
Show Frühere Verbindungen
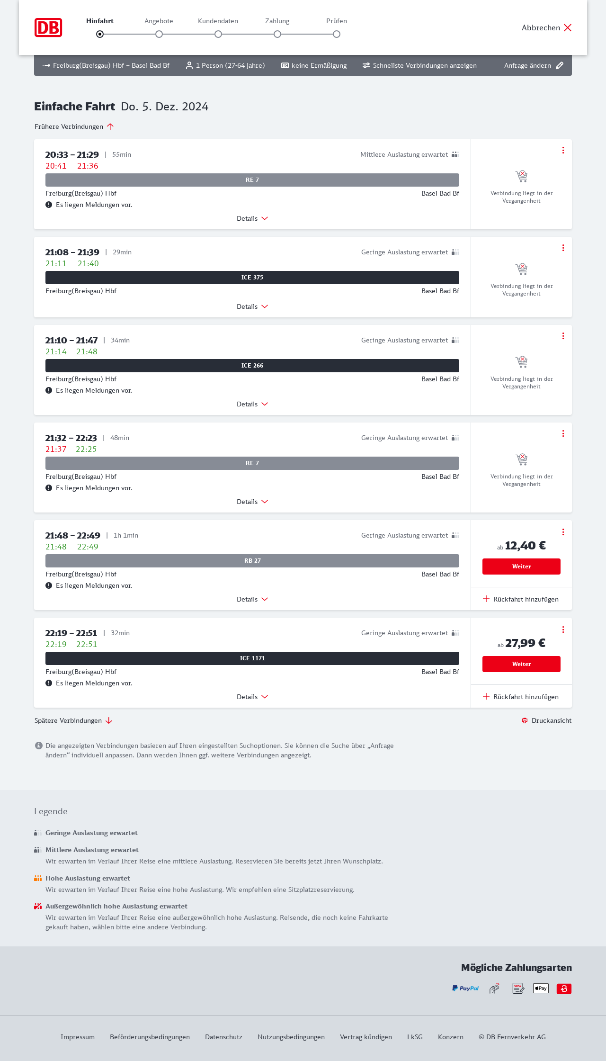click(x=74, y=126)
